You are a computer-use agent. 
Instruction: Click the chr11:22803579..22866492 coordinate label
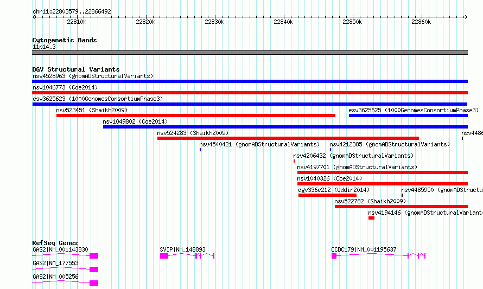click(x=72, y=11)
